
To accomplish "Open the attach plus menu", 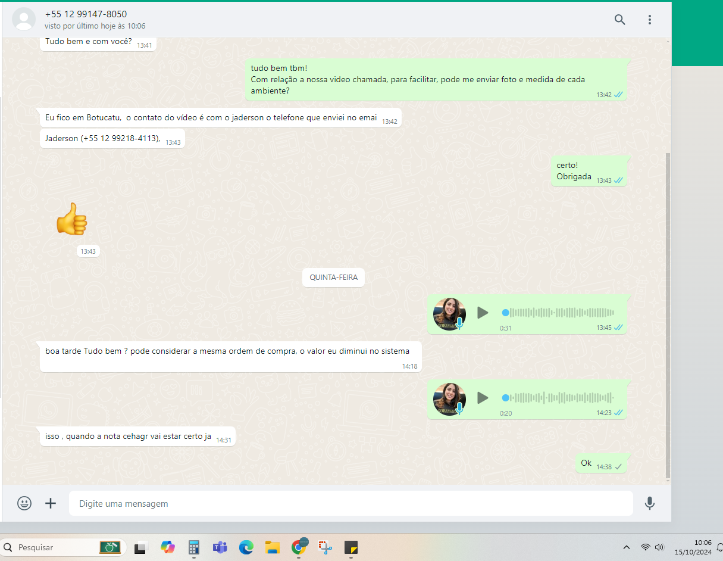I will pyautogui.click(x=51, y=503).
